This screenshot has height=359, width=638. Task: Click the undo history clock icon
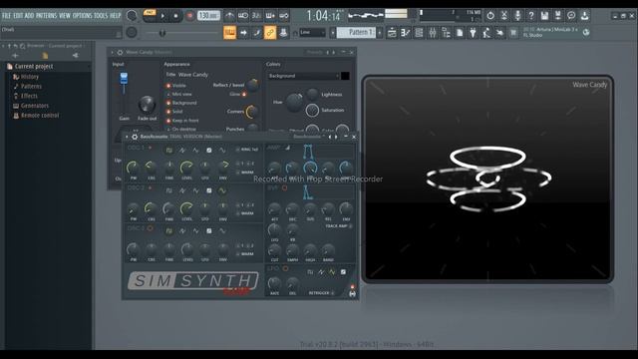(490, 16)
